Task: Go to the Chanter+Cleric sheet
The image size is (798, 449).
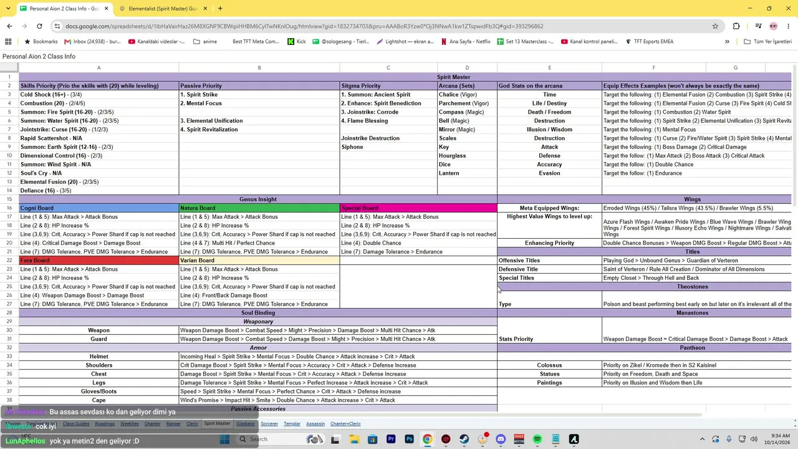Action: 345,424
